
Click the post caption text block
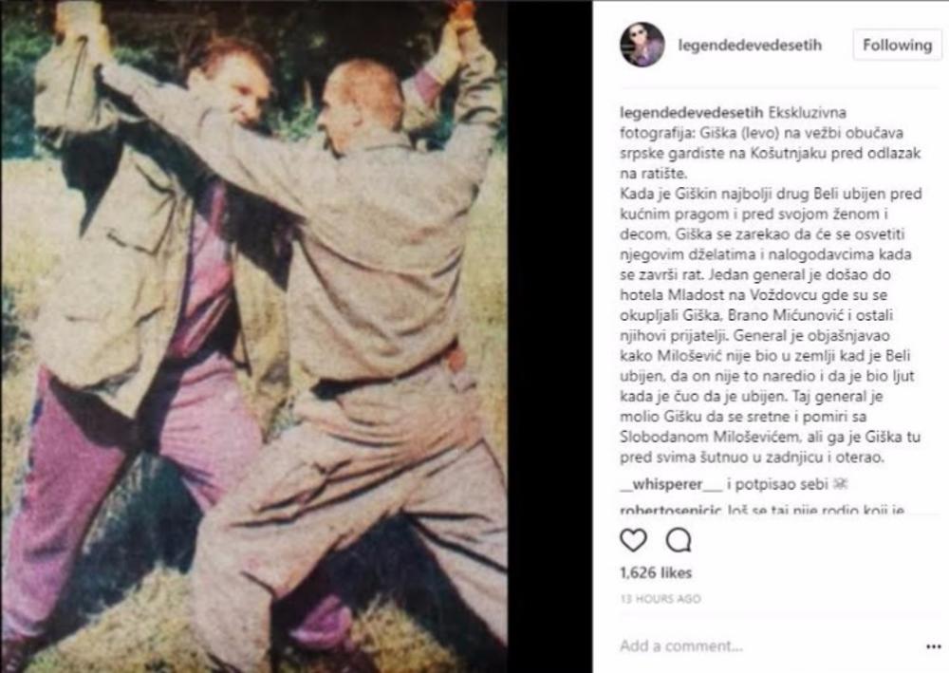(771, 285)
